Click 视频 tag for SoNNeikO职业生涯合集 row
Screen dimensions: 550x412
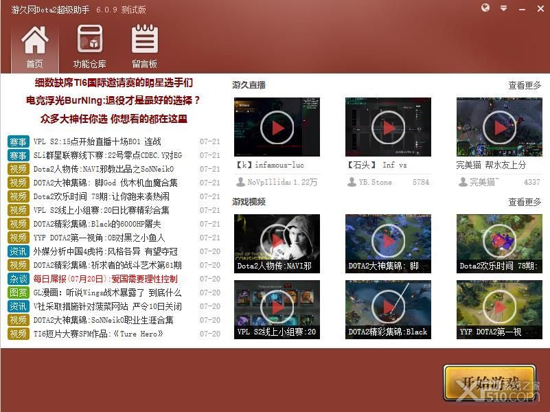click(x=19, y=320)
